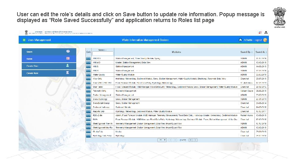Edit the Water Quality role
Screen dimensions: 294x165
[88, 75]
